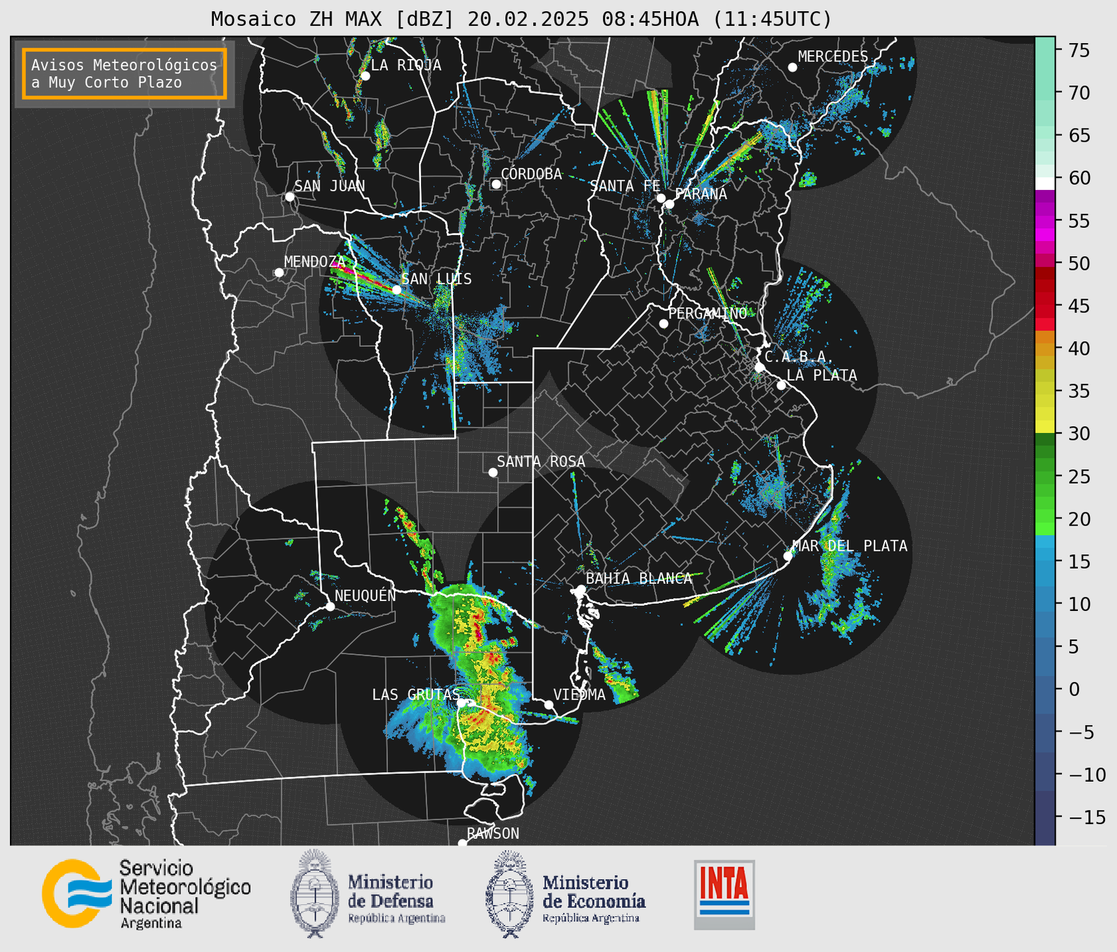Screen dimensions: 1117x952
Task: Click the SAN JUAN city label
Action: tap(330, 186)
